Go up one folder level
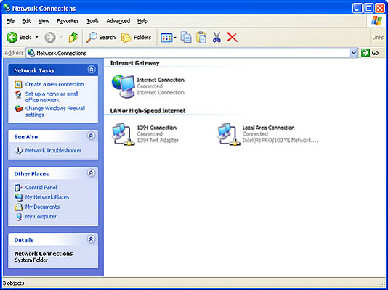This screenshot has width=388, height=290. pos(73,38)
